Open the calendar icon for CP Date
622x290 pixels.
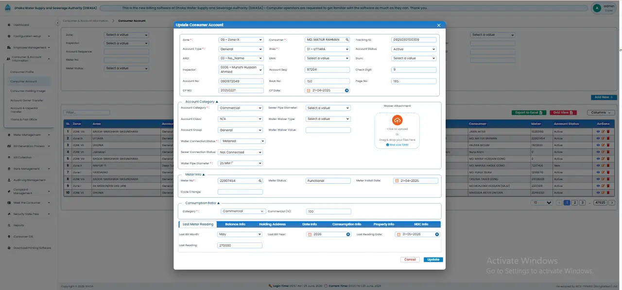(x=309, y=90)
